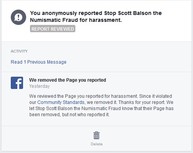Click the blue Facebook logo icon

pos(17,83)
